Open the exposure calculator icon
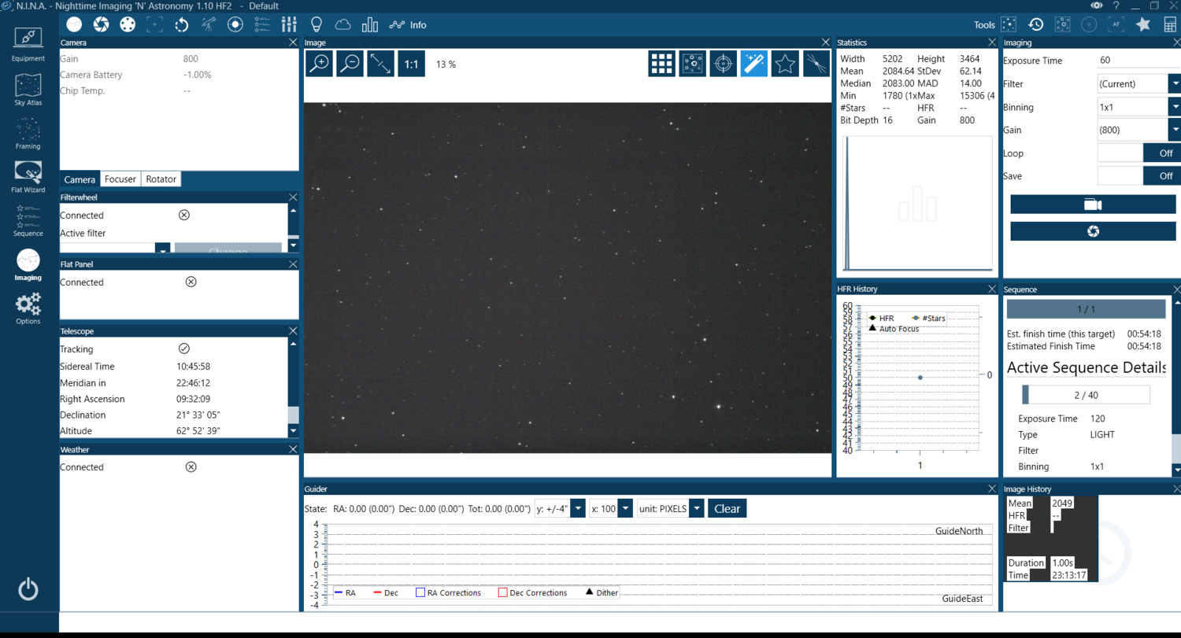This screenshot has height=638, width=1181. point(1171,24)
